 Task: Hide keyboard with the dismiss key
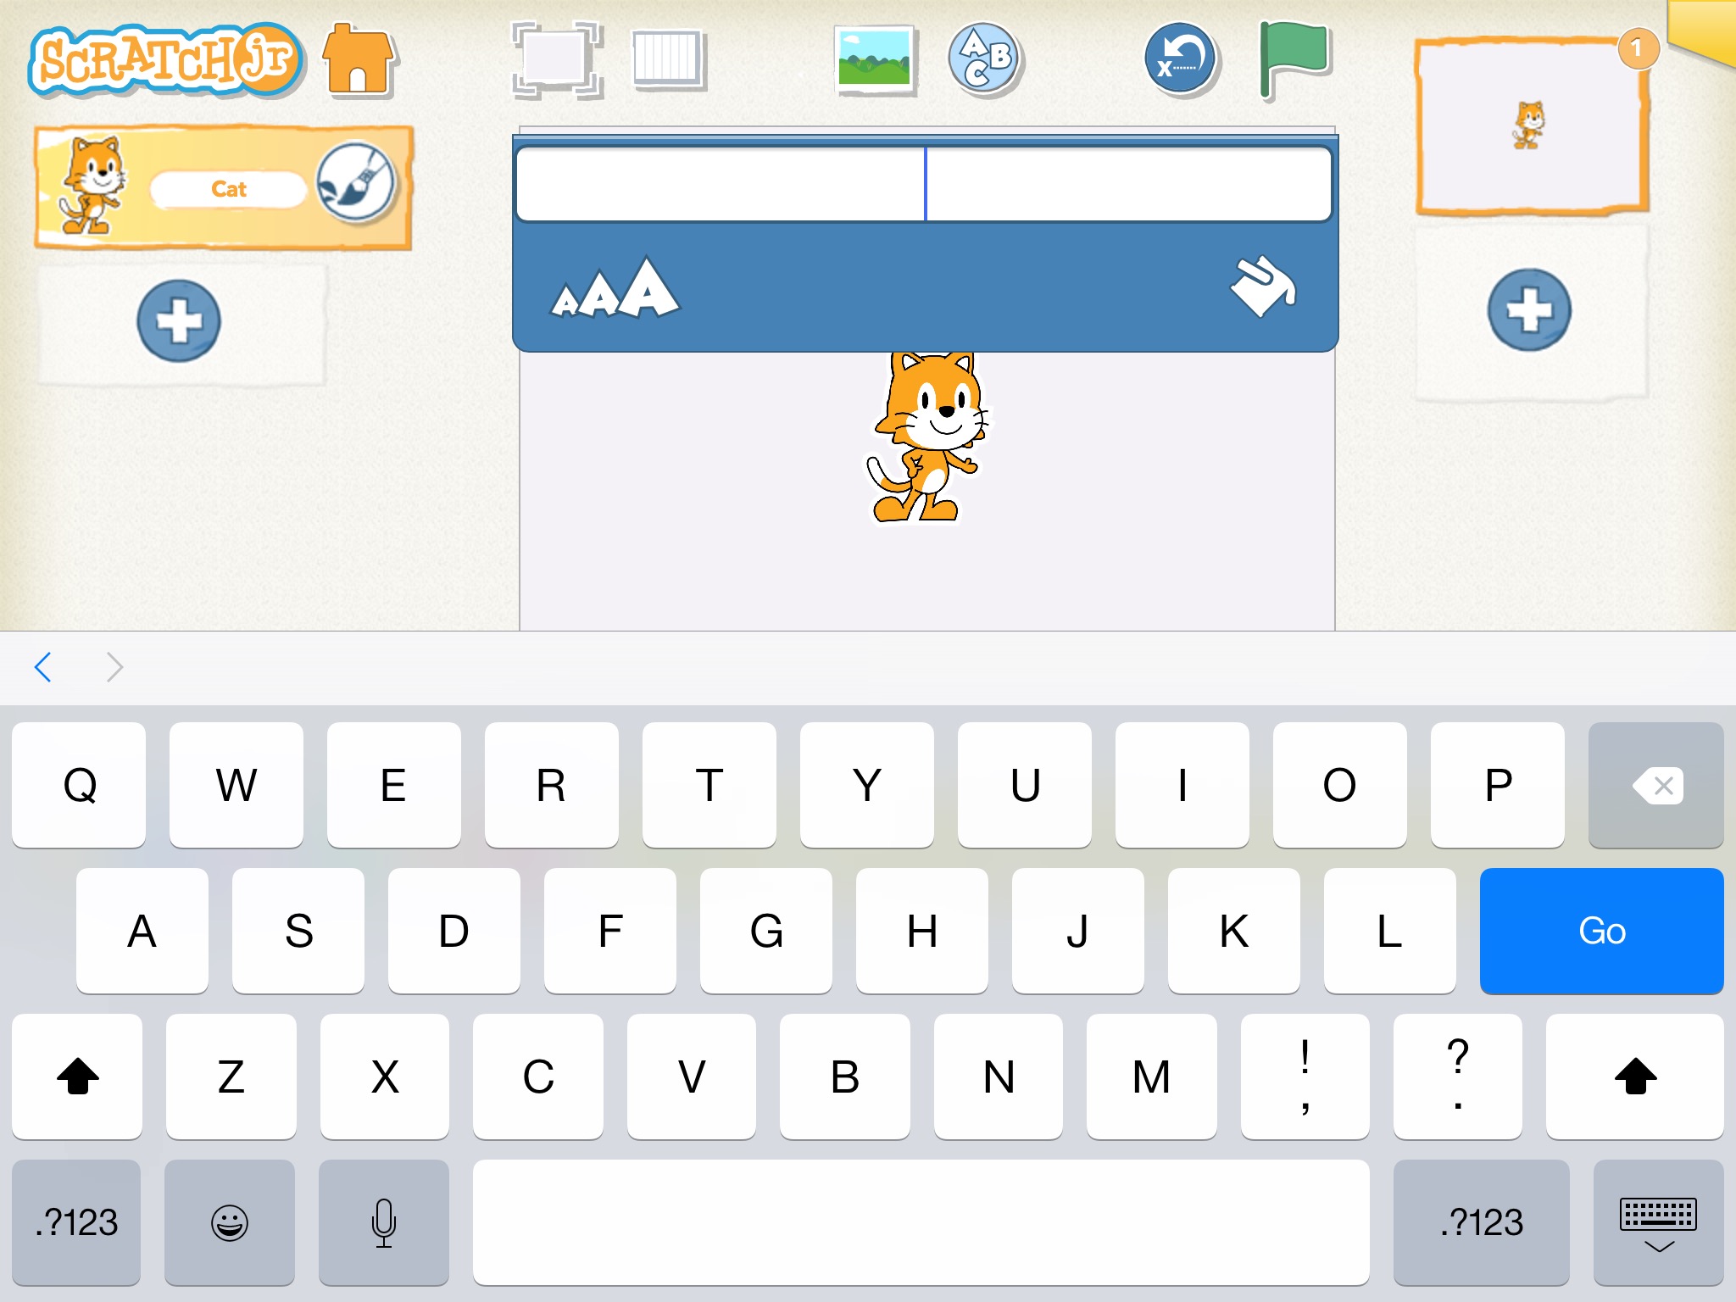(1658, 1222)
